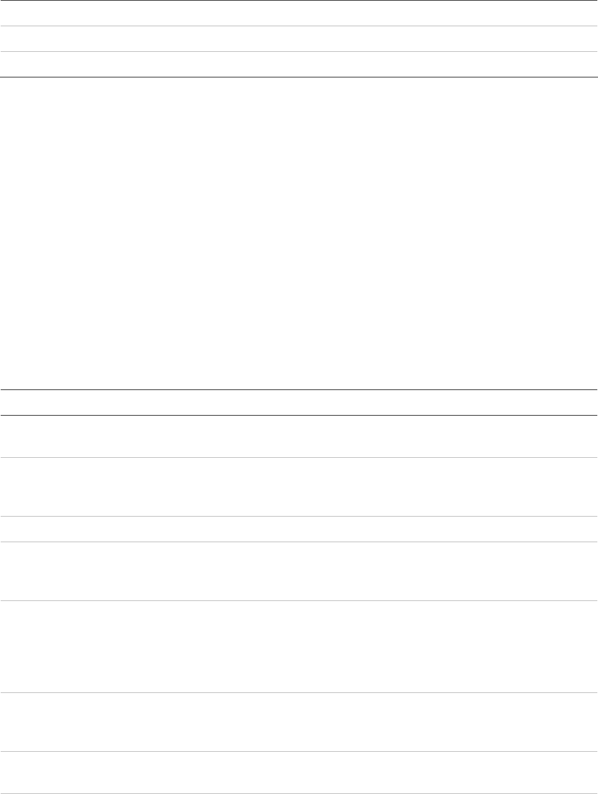Click the gray divider above the top table's third row
The height and width of the screenshot is (794, 598).
click(x=299, y=51)
